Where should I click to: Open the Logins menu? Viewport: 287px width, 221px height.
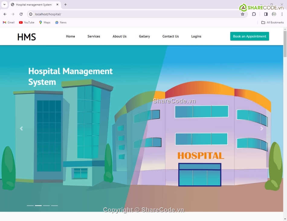point(196,36)
